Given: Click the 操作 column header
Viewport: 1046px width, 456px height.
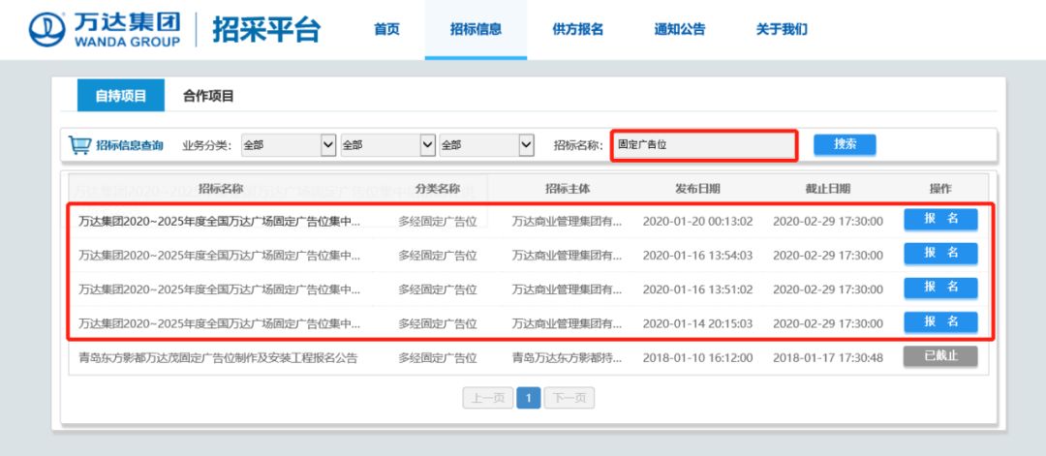Looking at the screenshot, I should coord(940,189).
